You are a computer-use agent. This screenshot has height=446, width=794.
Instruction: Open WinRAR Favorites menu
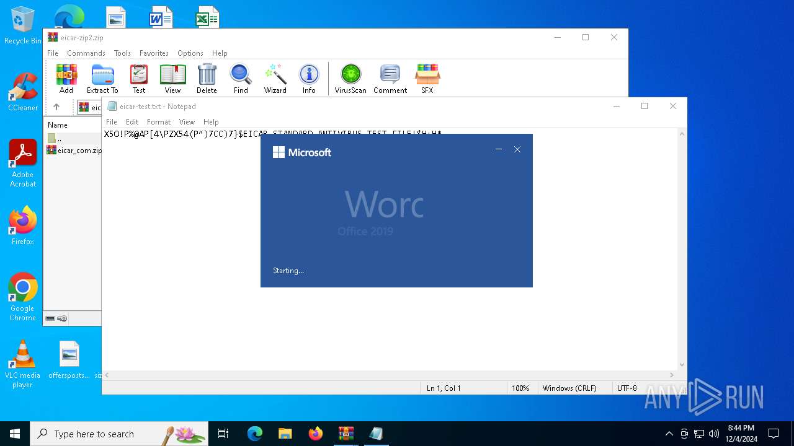154,53
